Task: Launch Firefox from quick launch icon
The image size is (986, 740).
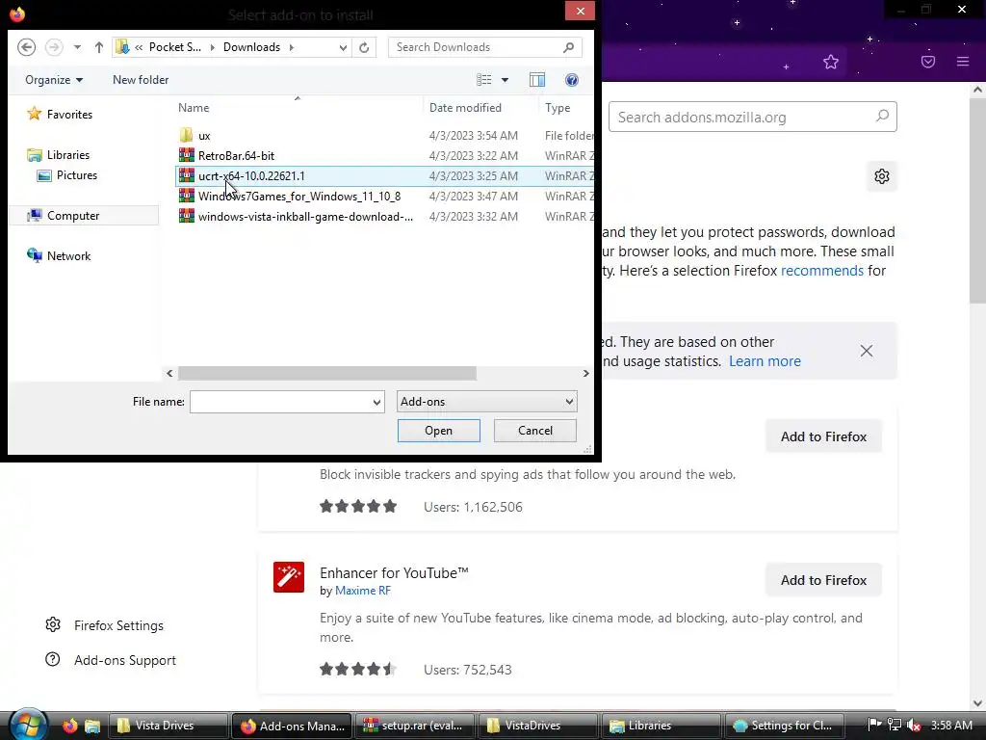Action: [x=69, y=726]
